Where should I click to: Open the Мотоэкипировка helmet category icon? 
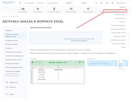point(71,9)
